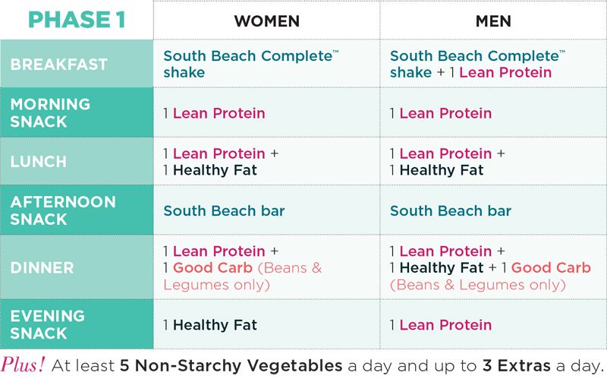This screenshot has height=382, width=607.
Task: Select the WOMEN column header
Action: [266, 21]
